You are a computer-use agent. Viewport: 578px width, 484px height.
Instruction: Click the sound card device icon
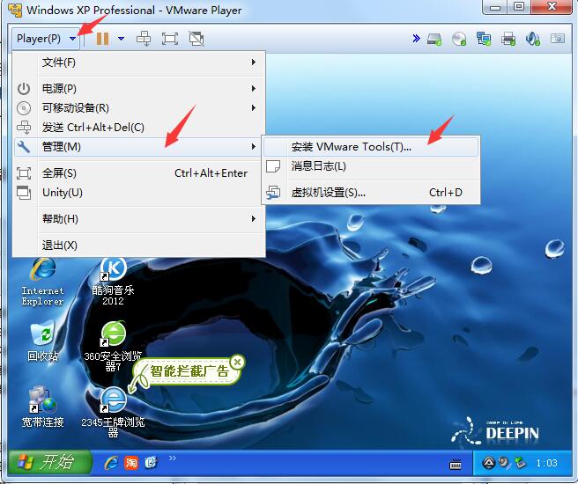click(533, 39)
